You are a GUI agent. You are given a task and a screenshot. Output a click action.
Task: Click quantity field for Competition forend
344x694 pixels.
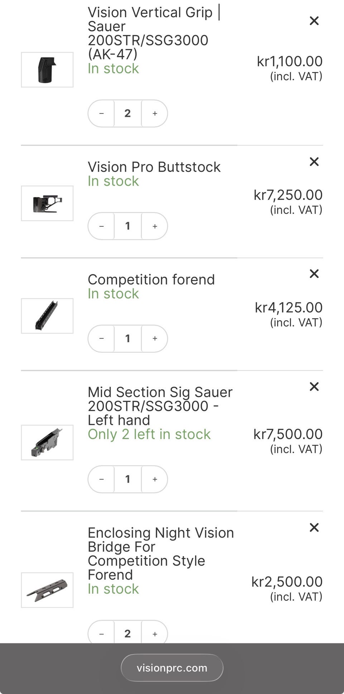pyautogui.click(x=128, y=339)
